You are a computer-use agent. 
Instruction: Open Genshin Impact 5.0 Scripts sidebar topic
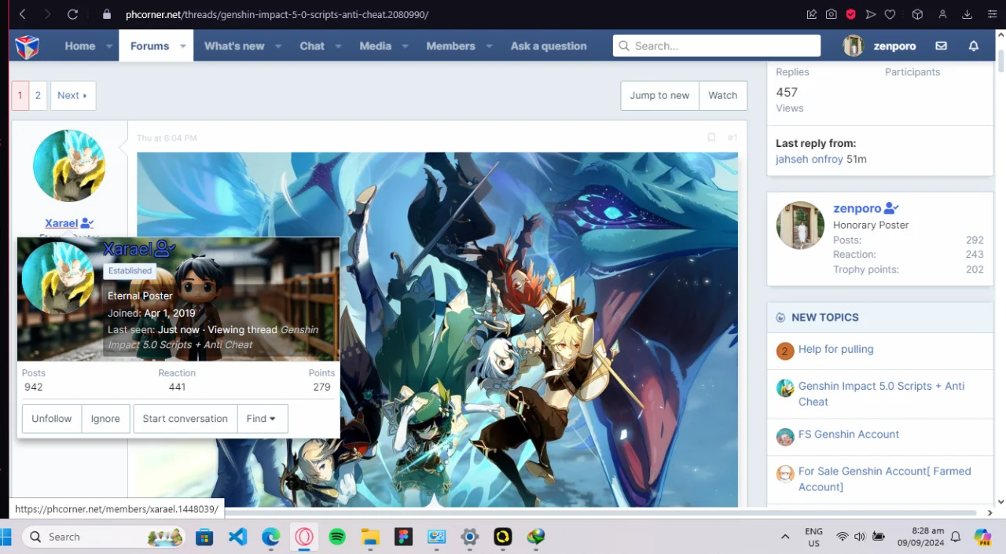(x=881, y=394)
